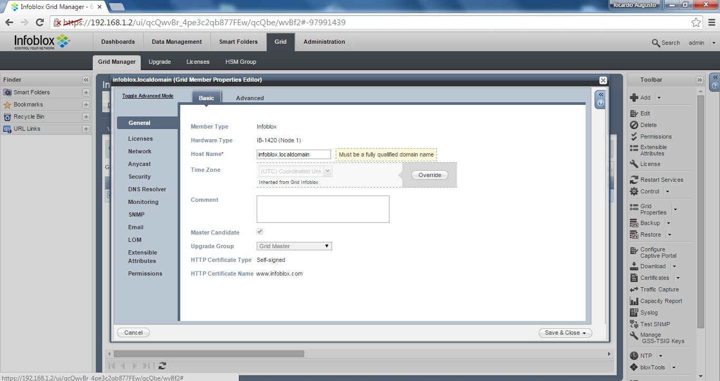The width and height of the screenshot is (720, 381).
Task: Click the Capacity Report icon
Action: 634,301
